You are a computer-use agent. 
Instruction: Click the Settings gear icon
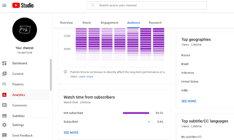point(4,125)
